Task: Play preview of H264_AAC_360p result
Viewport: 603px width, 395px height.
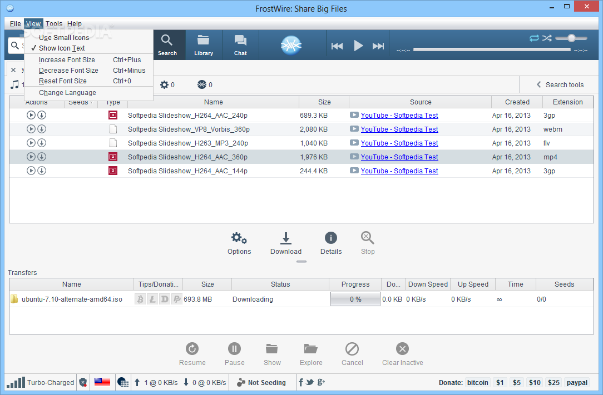Action: (x=31, y=156)
